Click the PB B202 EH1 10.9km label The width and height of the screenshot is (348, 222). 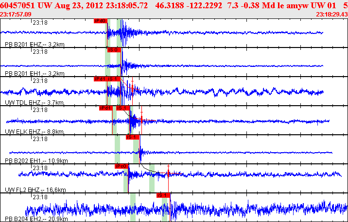tap(36, 160)
